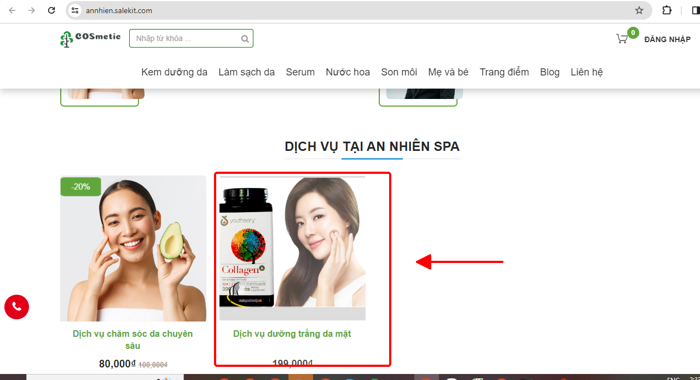
Task: Select Serum in navigation
Action: [300, 72]
